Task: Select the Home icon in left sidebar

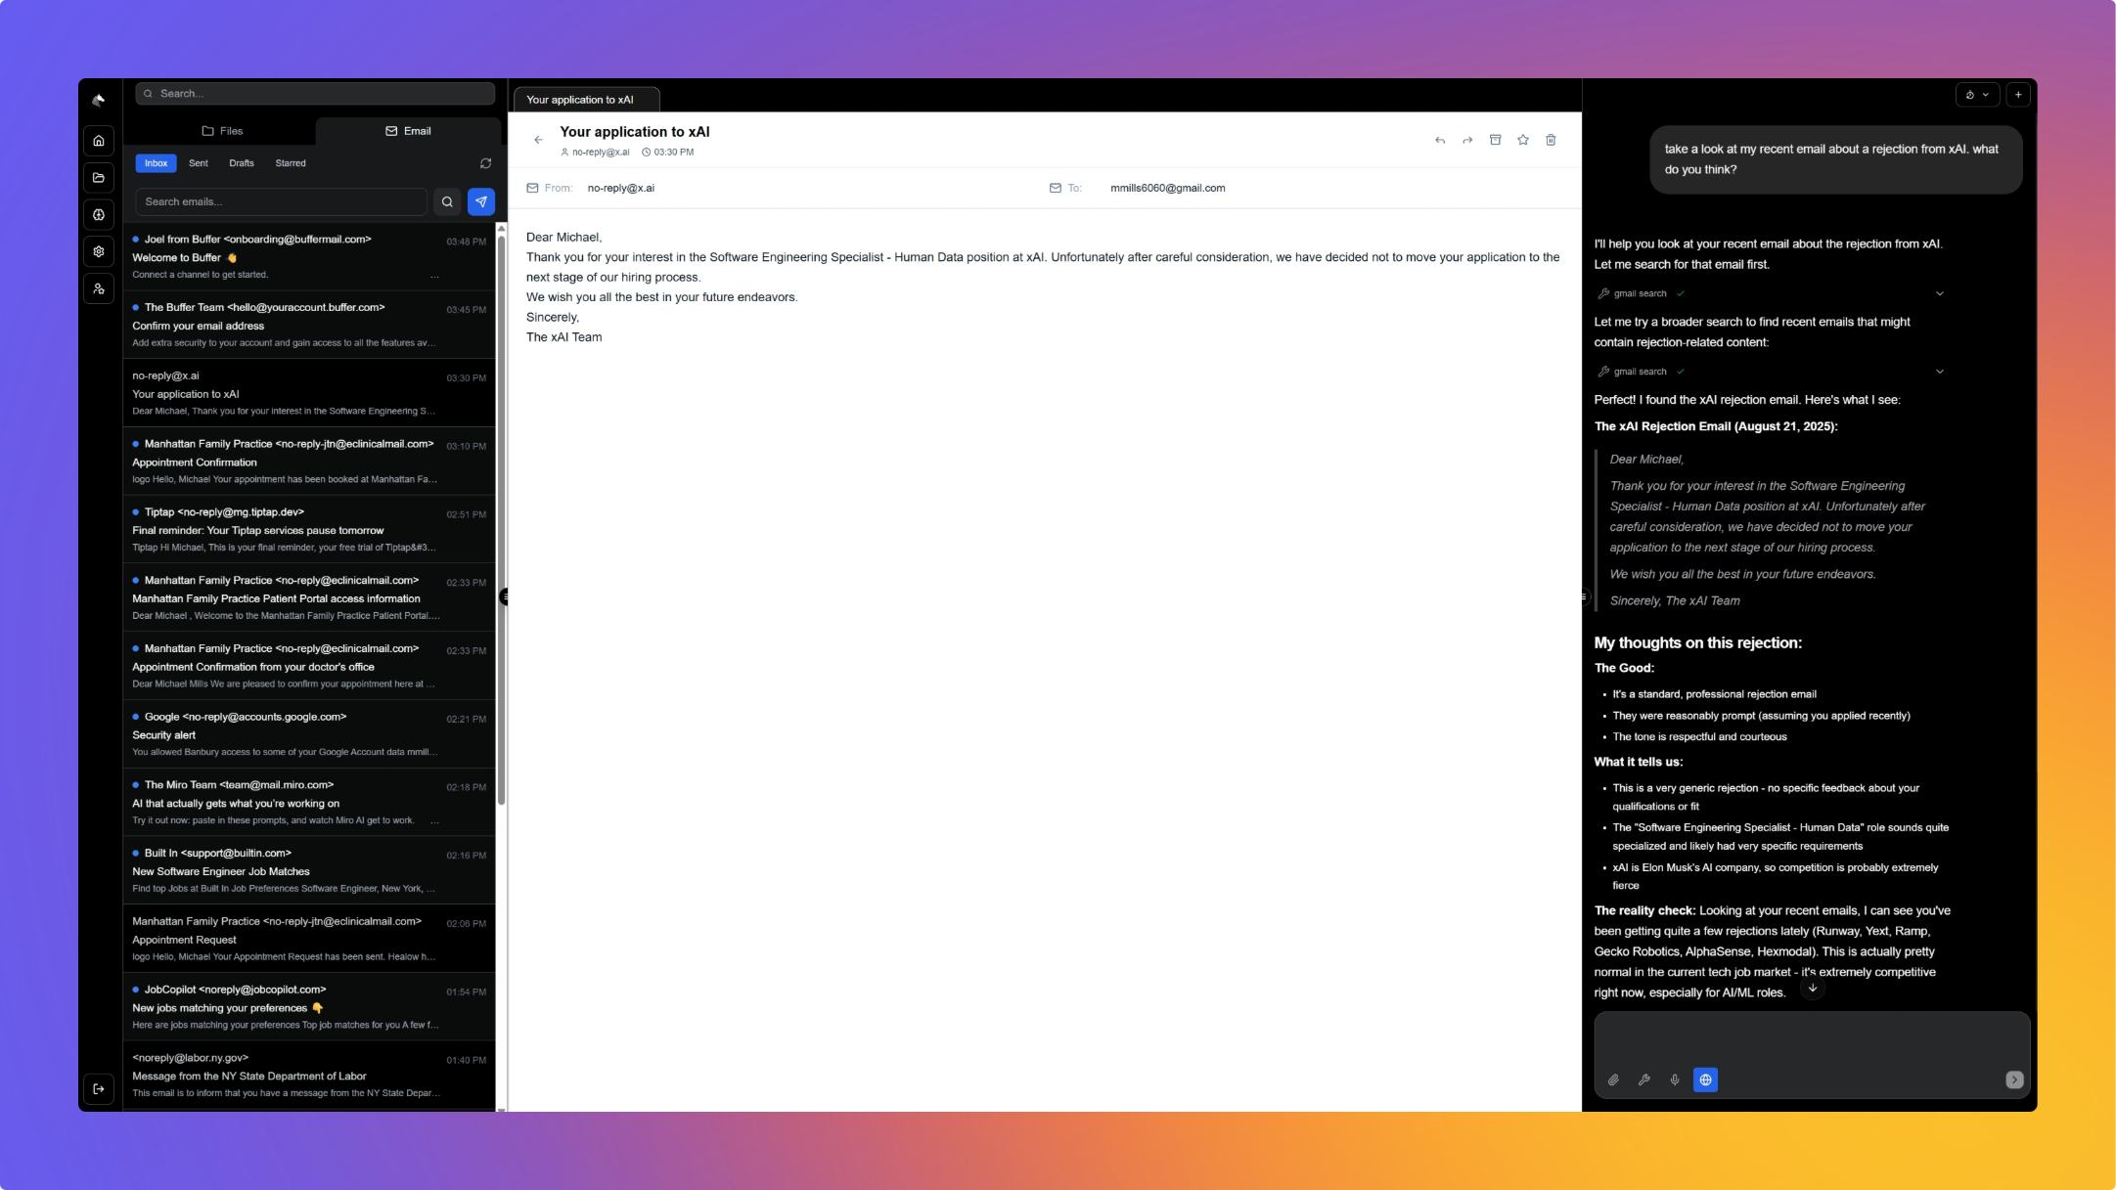Action: tap(99, 140)
